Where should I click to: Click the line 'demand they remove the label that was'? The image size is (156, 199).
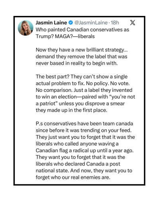82,57
